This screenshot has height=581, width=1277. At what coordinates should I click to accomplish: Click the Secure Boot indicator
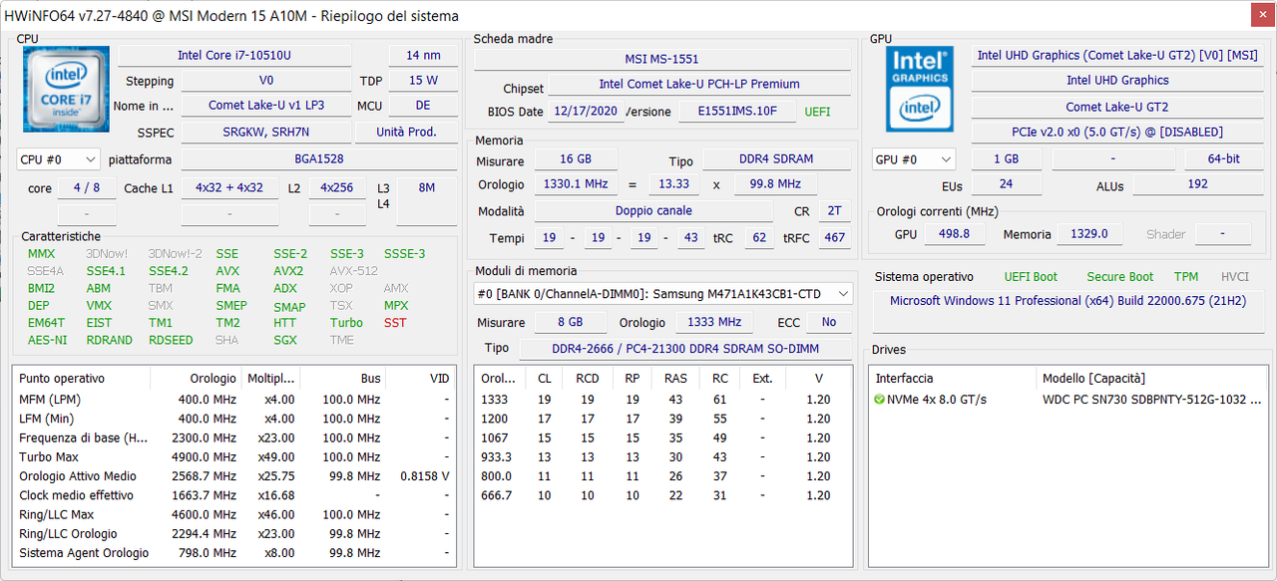click(x=1120, y=277)
